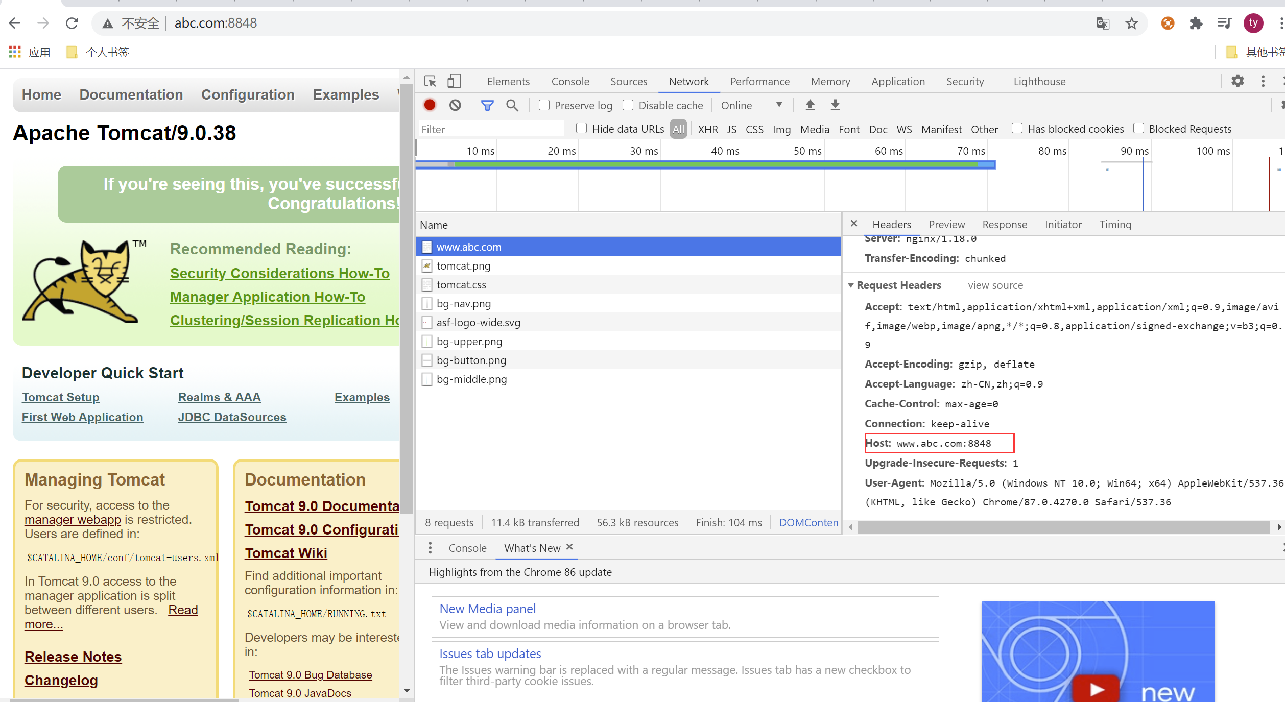Click the import HAR upload icon

(810, 105)
